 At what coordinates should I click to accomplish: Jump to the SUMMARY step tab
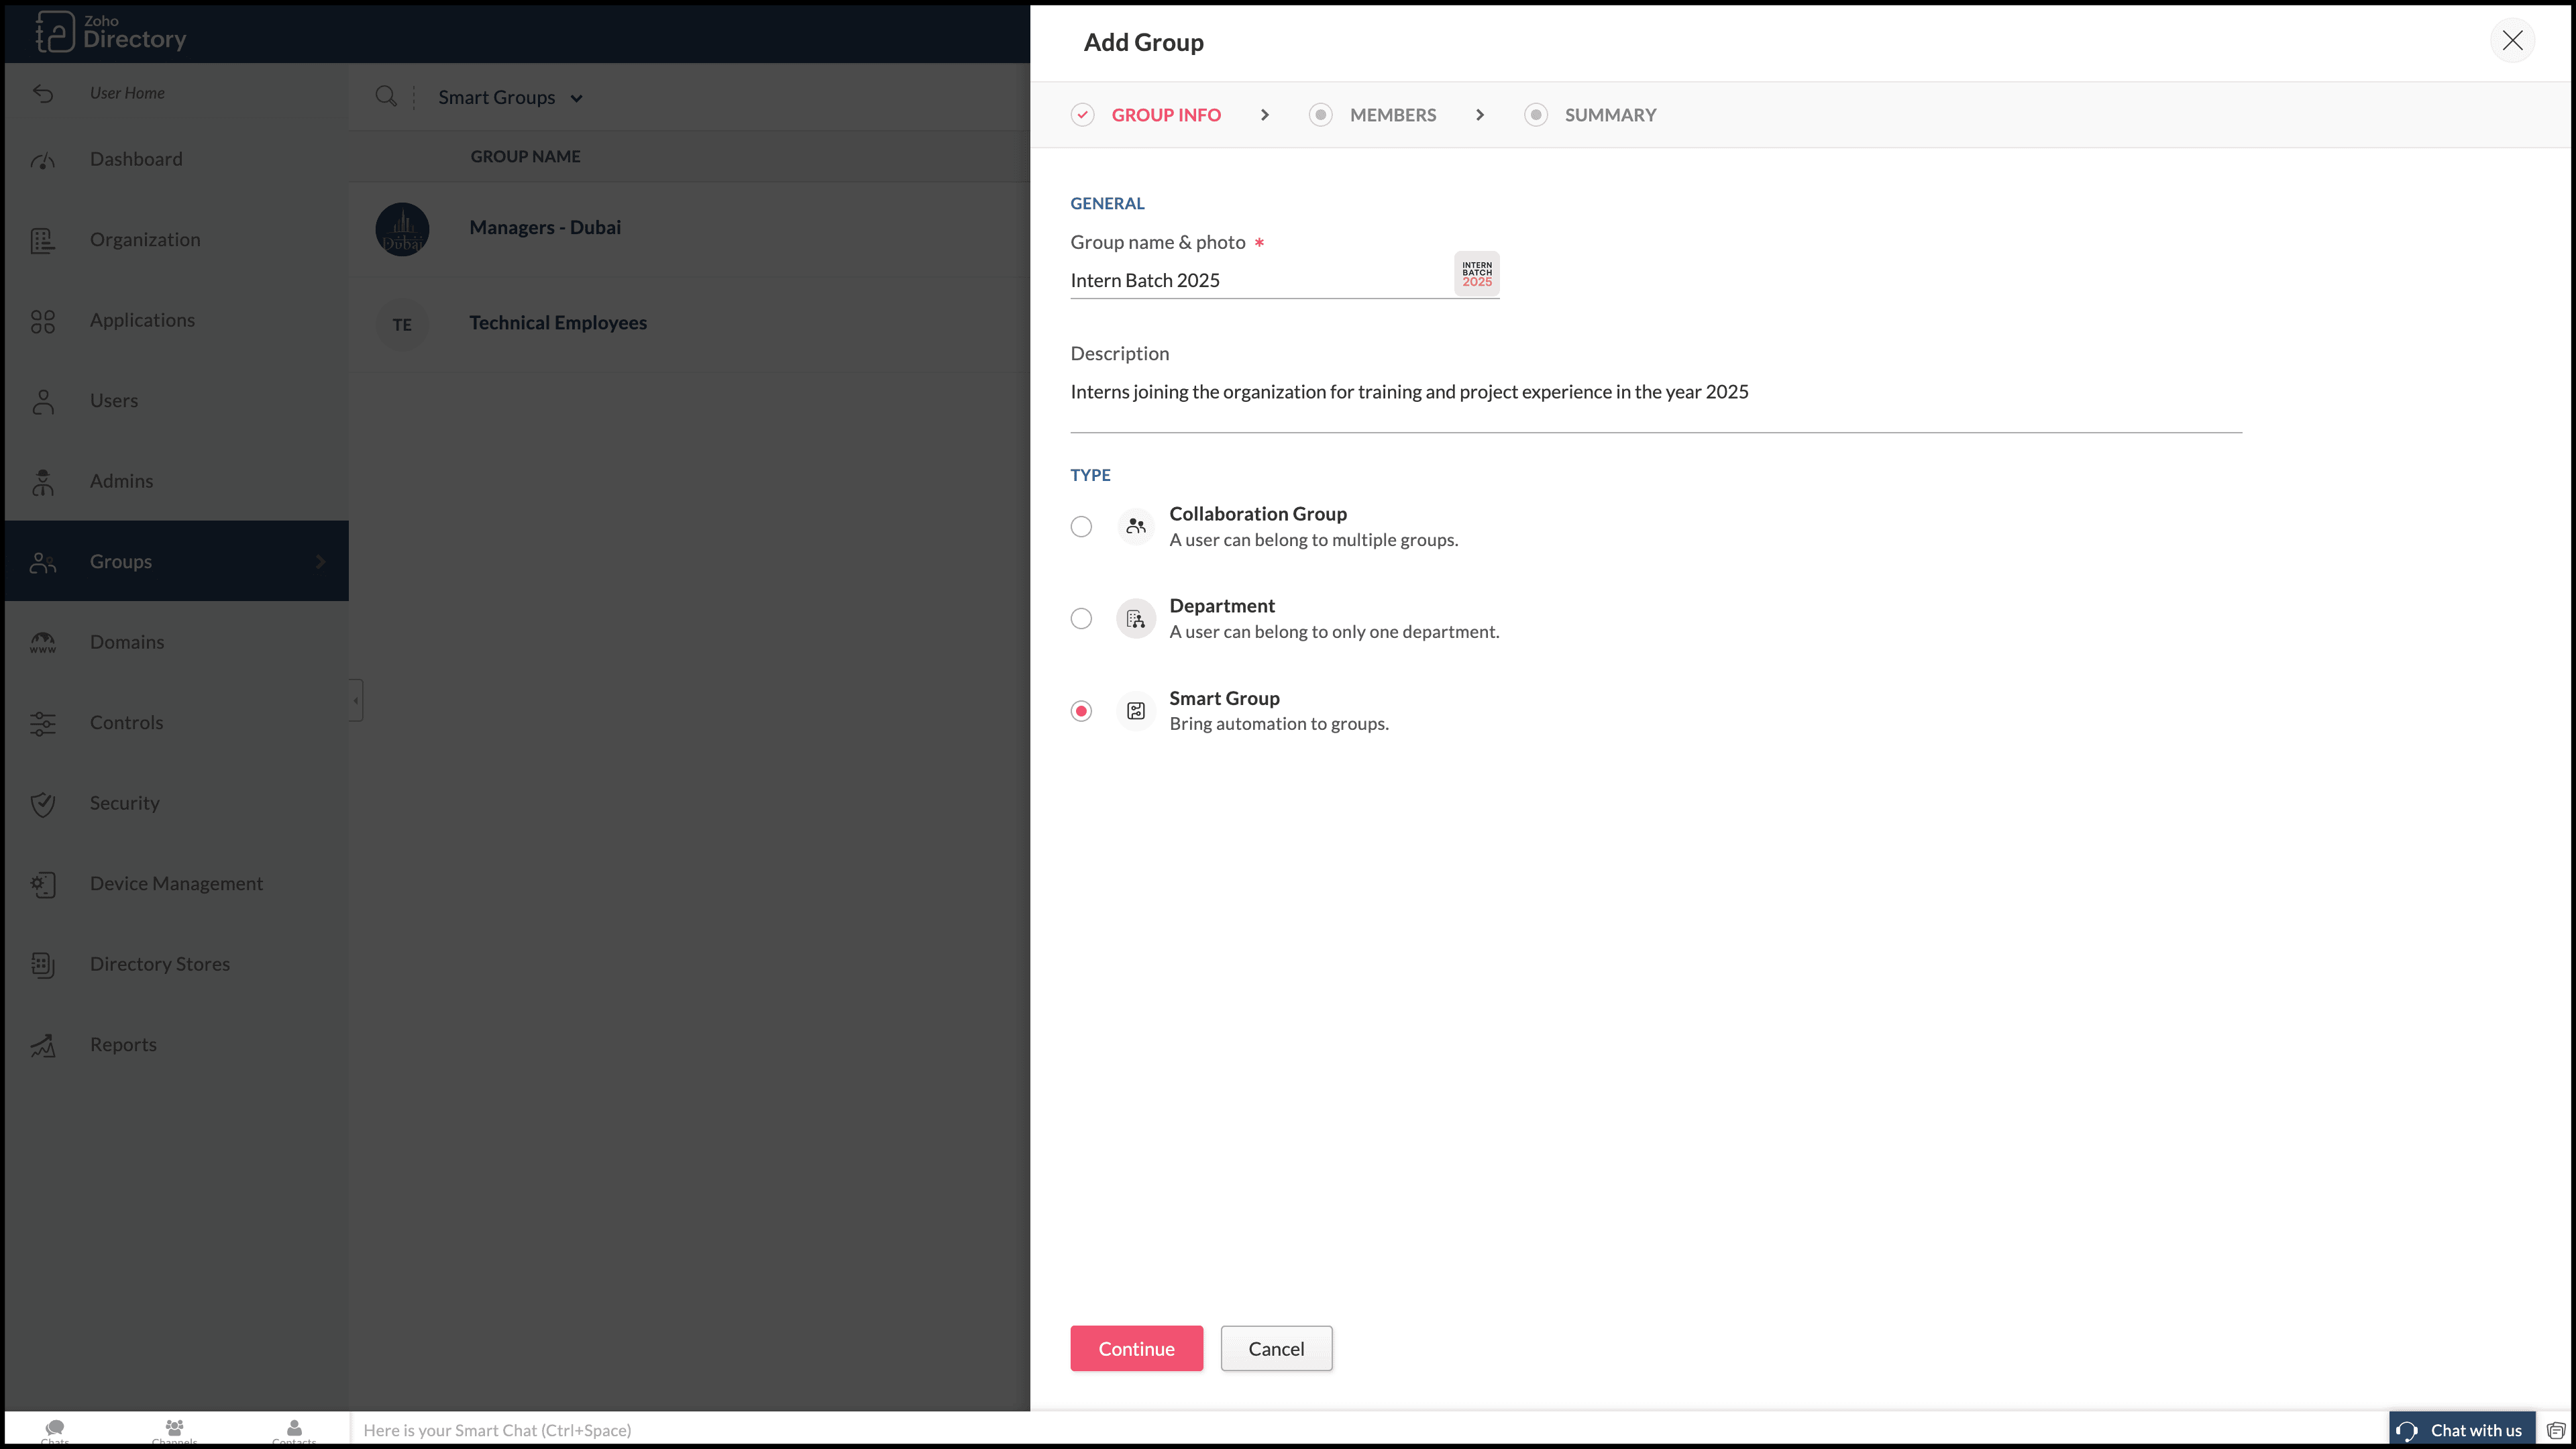(x=1609, y=115)
